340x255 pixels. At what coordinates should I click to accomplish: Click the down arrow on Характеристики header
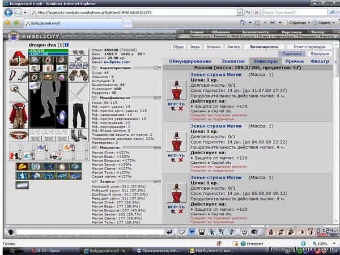click(159, 68)
